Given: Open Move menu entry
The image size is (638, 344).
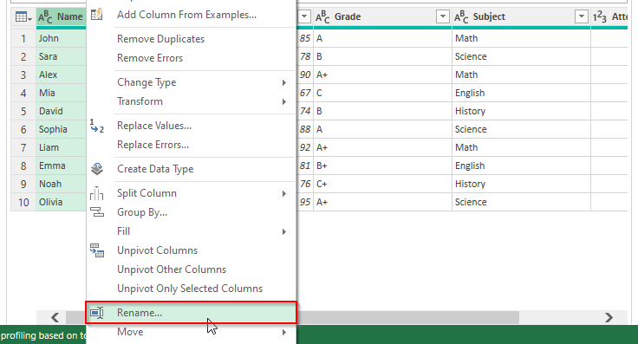Looking at the screenshot, I should 192,332.
